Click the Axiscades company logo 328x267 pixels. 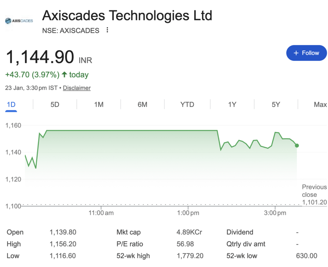coord(19,21)
